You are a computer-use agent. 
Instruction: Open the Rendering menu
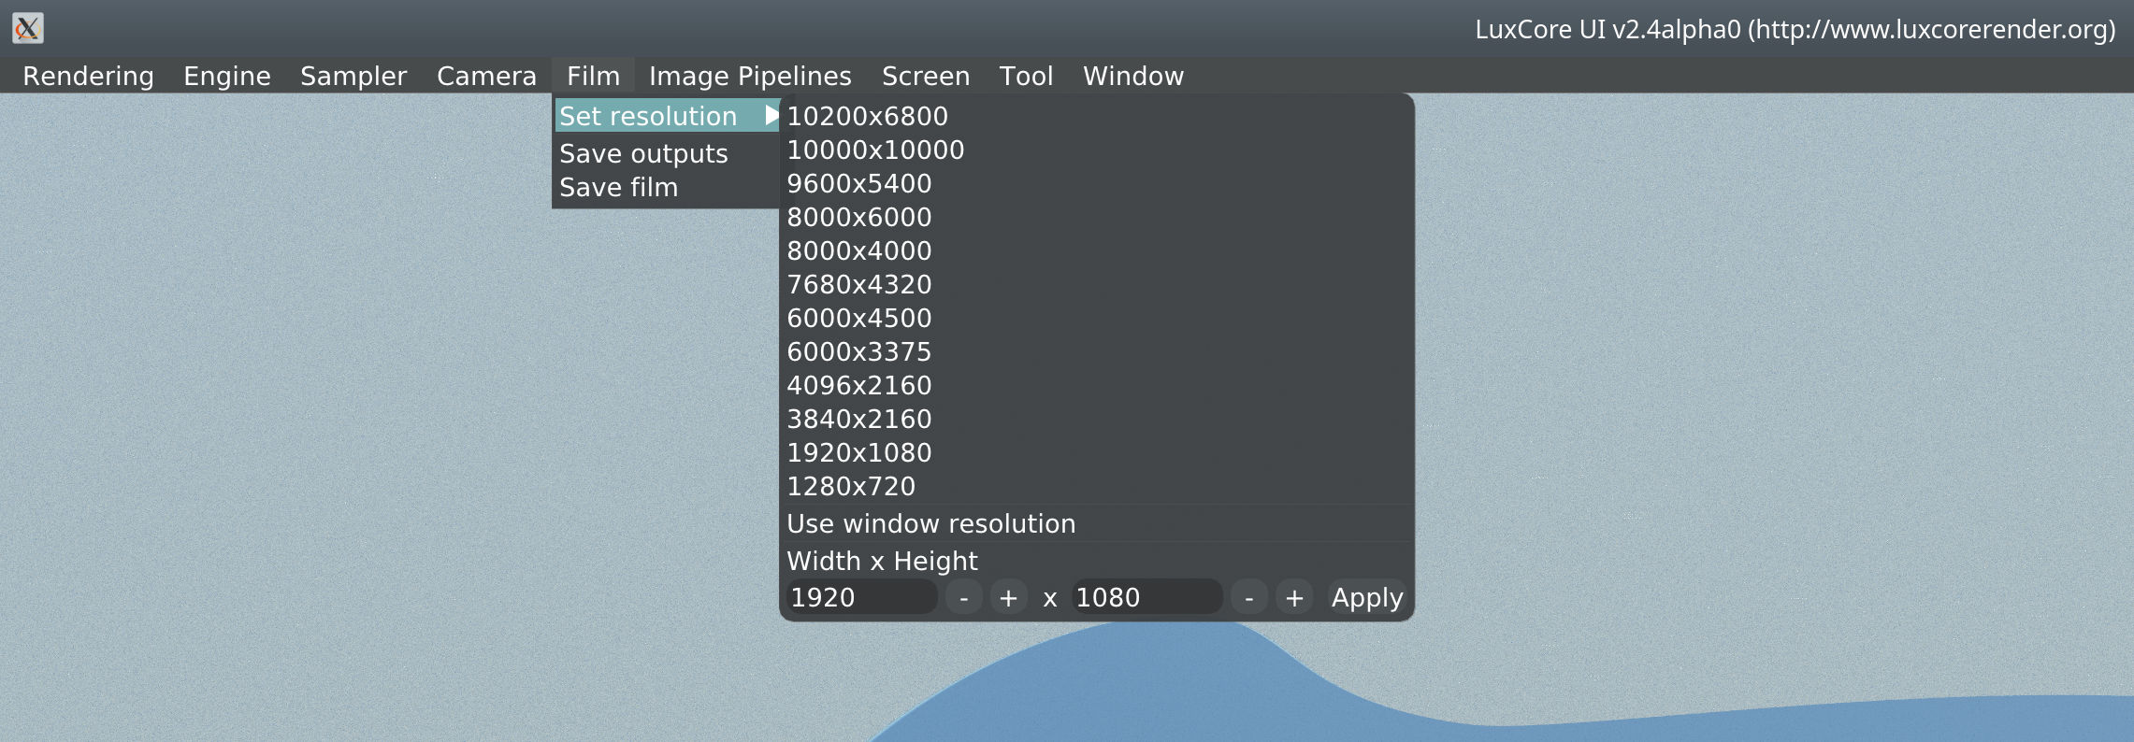pos(88,76)
